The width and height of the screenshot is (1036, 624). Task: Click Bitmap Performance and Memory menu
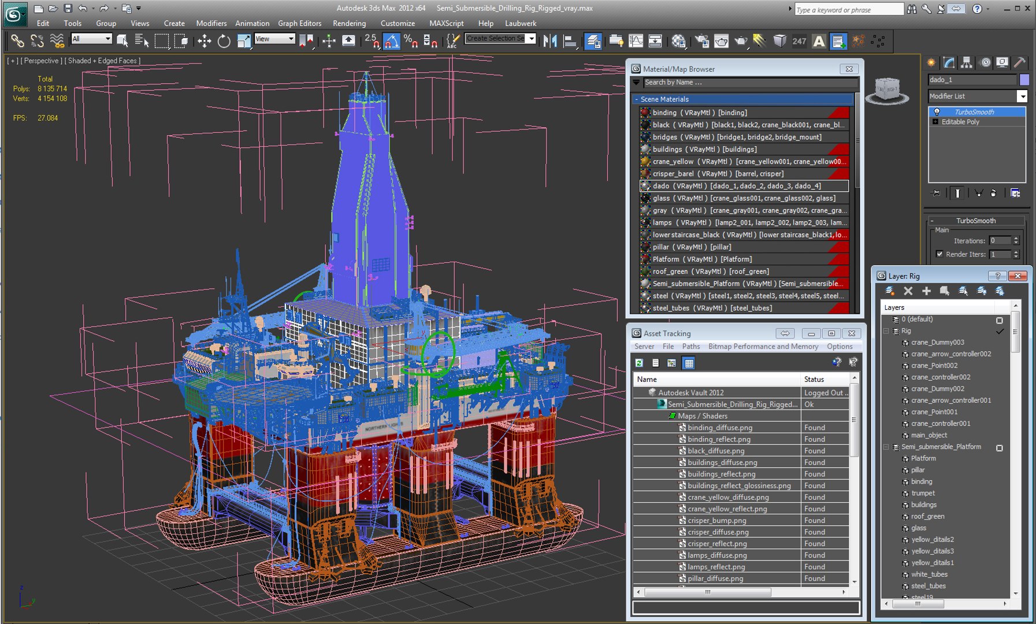click(x=763, y=347)
